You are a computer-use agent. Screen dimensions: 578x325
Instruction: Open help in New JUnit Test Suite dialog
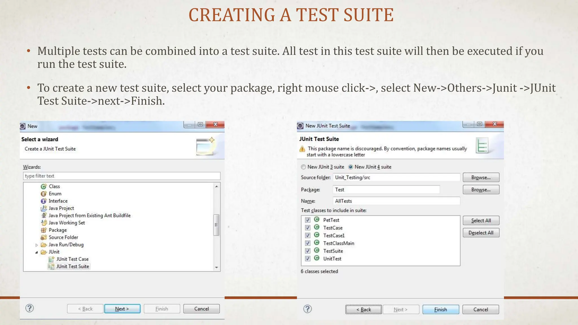[x=307, y=309]
